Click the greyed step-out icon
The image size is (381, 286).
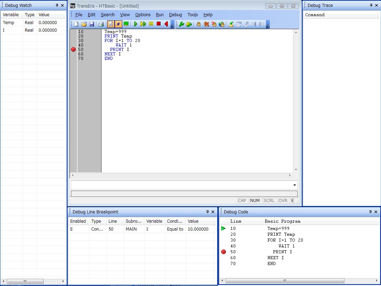246,24
